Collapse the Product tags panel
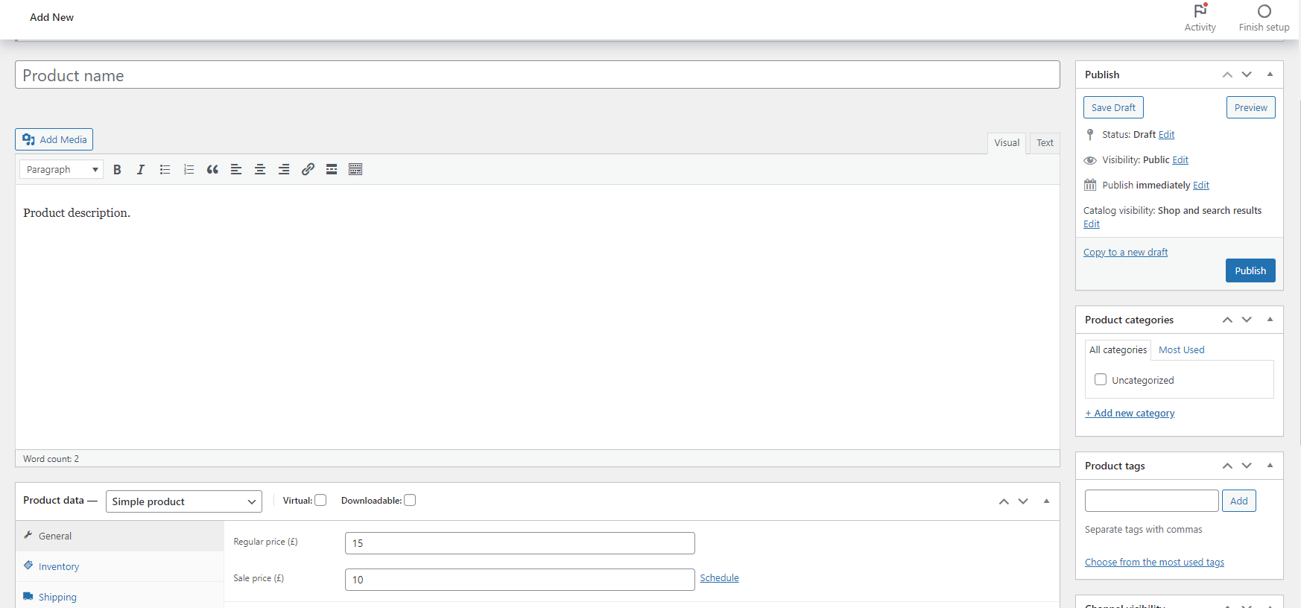Viewport: 1301px width, 608px height. pos(1270,466)
